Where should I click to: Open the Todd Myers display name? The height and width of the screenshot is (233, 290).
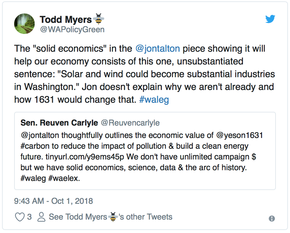[66, 19]
